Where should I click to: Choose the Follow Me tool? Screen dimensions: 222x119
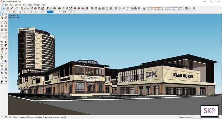click(6, 45)
